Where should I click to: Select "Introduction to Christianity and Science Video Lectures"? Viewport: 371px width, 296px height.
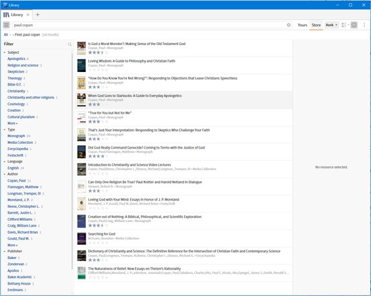(130, 165)
